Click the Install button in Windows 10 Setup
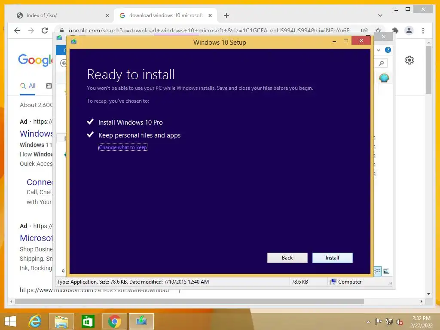This screenshot has height=330, width=440. pos(332,258)
